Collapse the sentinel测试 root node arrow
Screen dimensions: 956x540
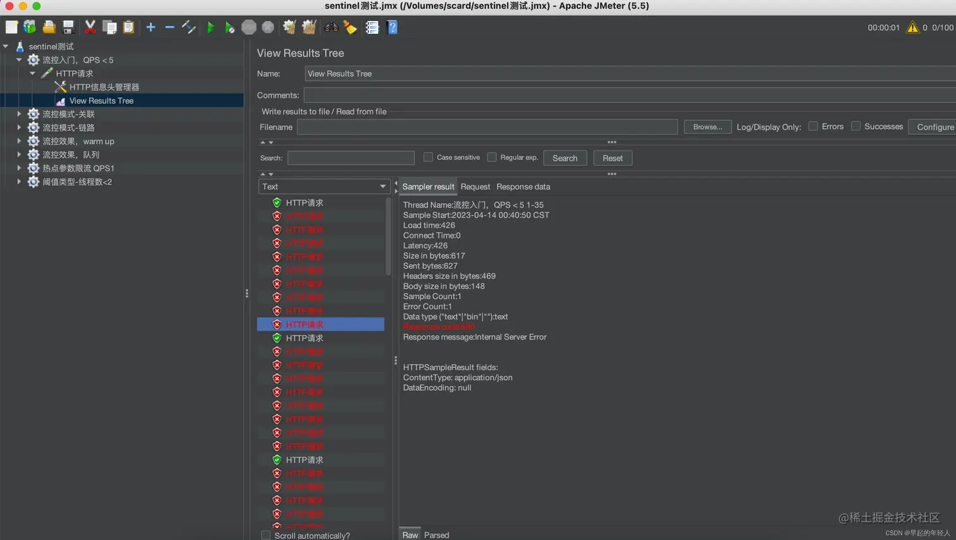tap(6, 46)
